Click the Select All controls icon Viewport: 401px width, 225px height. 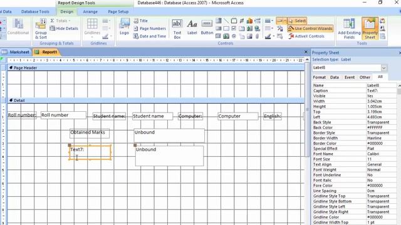click(280, 36)
